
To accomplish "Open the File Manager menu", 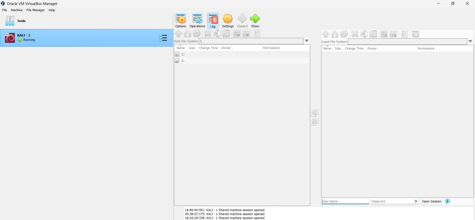I will pyautogui.click(x=36, y=10).
